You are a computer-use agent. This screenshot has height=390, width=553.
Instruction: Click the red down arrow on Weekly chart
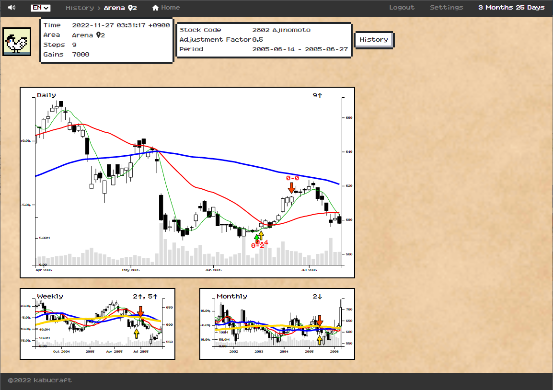click(x=140, y=311)
